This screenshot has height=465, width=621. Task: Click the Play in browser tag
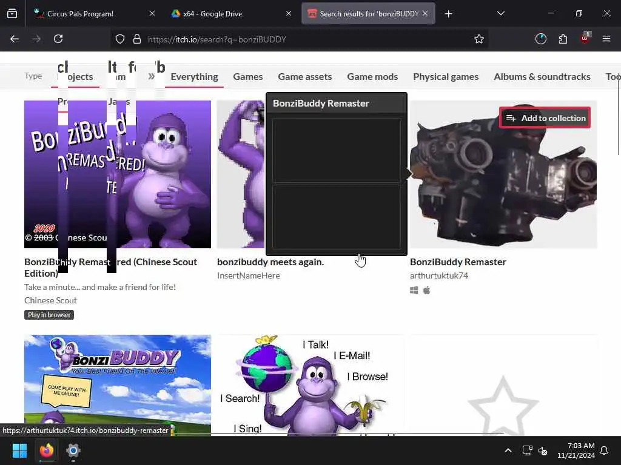[49, 315]
